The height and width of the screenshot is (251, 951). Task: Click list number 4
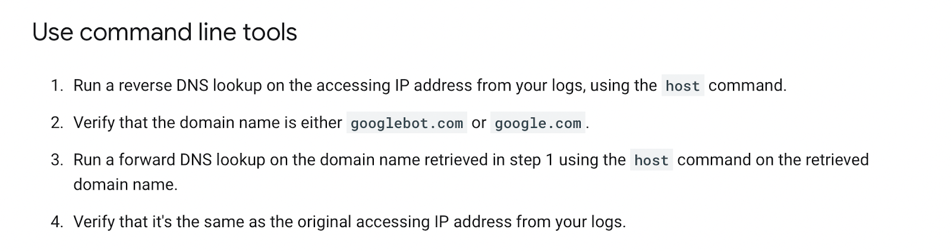point(56,222)
